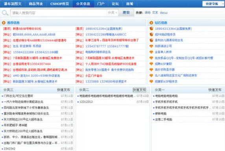Open 钻石信息 entry 批发极品QQ号
The height and width of the screenshot is (151, 225).
[184, 58]
